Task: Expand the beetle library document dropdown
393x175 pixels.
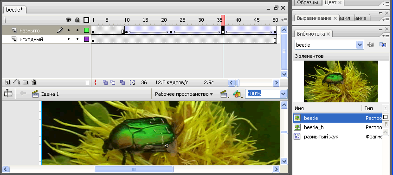Action: pyautogui.click(x=360, y=45)
